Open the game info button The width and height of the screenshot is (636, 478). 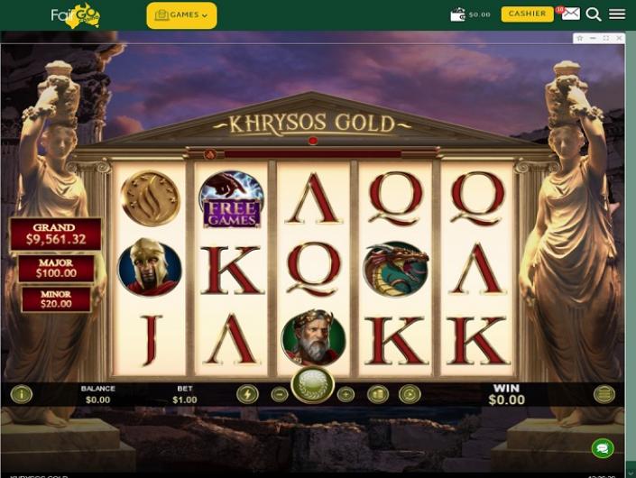(21, 394)
